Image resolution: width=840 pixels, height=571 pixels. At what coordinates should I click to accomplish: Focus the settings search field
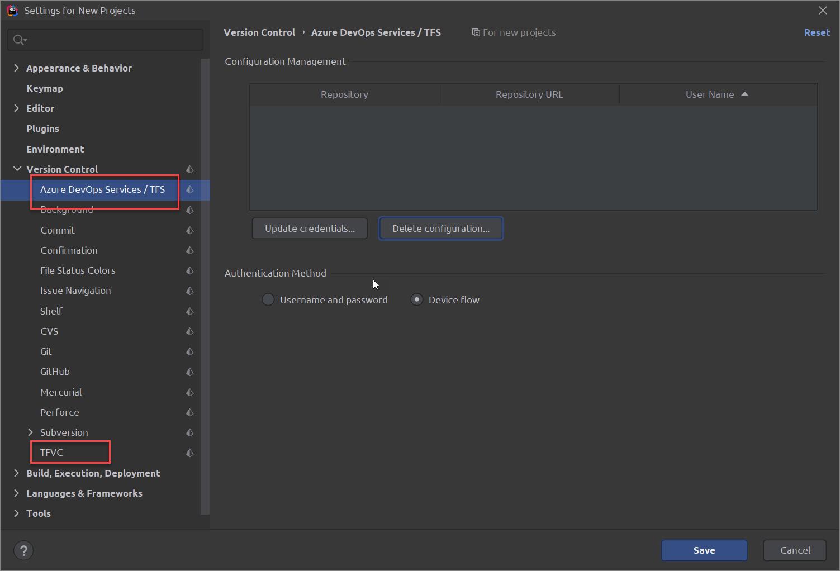pos(105,40)
